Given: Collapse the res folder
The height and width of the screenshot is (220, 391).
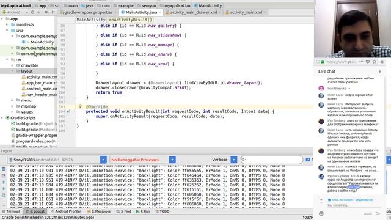Looking at the screenshot, I should [x=7, y=60].
